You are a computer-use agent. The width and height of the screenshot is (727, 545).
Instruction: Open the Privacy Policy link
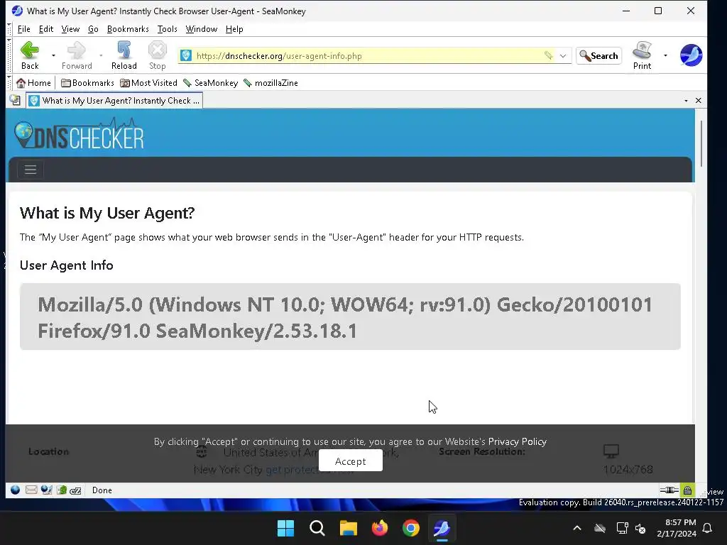517,441
